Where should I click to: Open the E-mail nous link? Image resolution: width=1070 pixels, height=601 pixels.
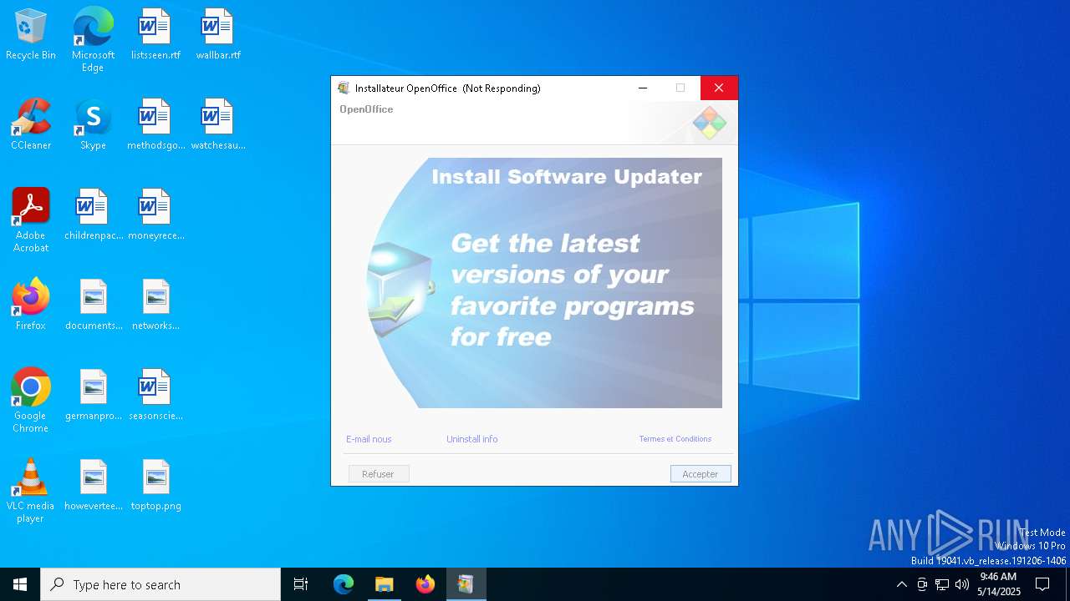[x=369, y=439]
